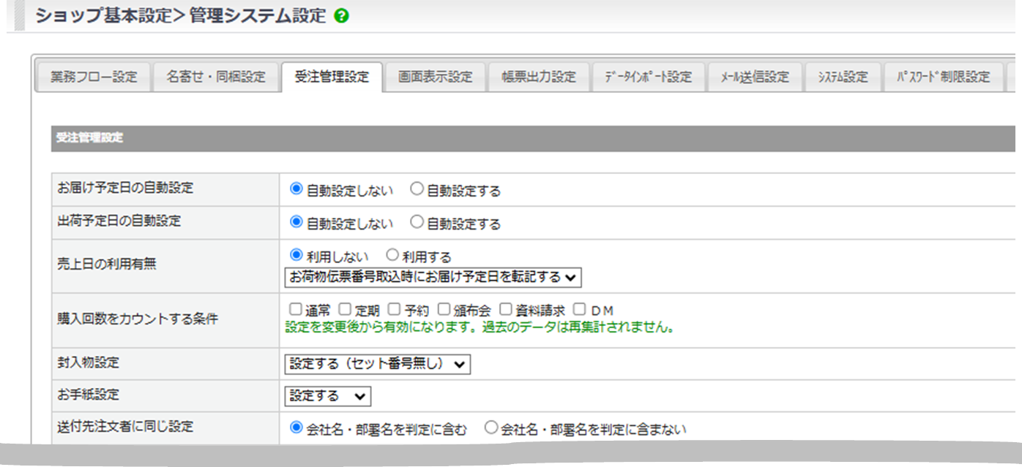
Task: Open the 封入物設定 dropdown
Action: (377, 364)
